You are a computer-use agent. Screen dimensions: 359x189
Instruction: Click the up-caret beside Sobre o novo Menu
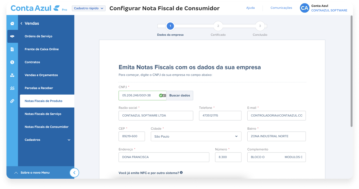[x=16, y=173]
